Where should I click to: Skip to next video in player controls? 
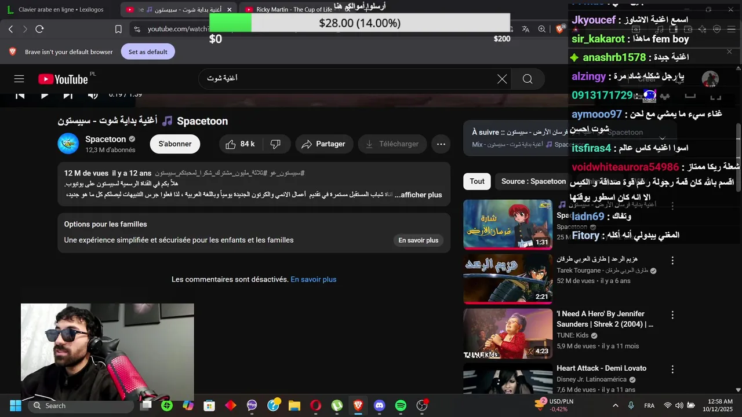(68, 95)
